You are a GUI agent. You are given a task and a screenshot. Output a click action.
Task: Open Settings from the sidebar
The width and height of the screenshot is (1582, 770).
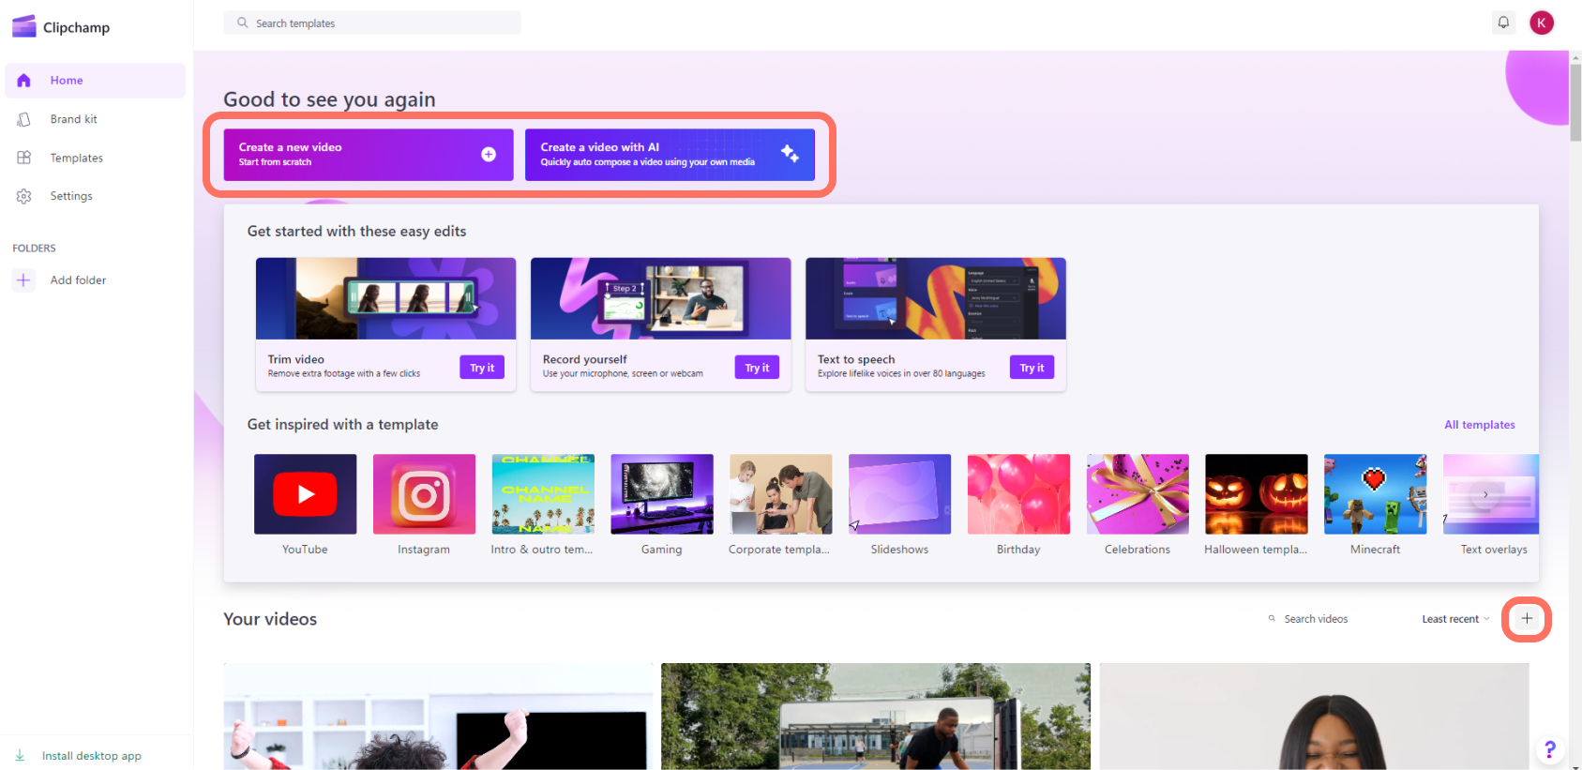click(71, 196)
